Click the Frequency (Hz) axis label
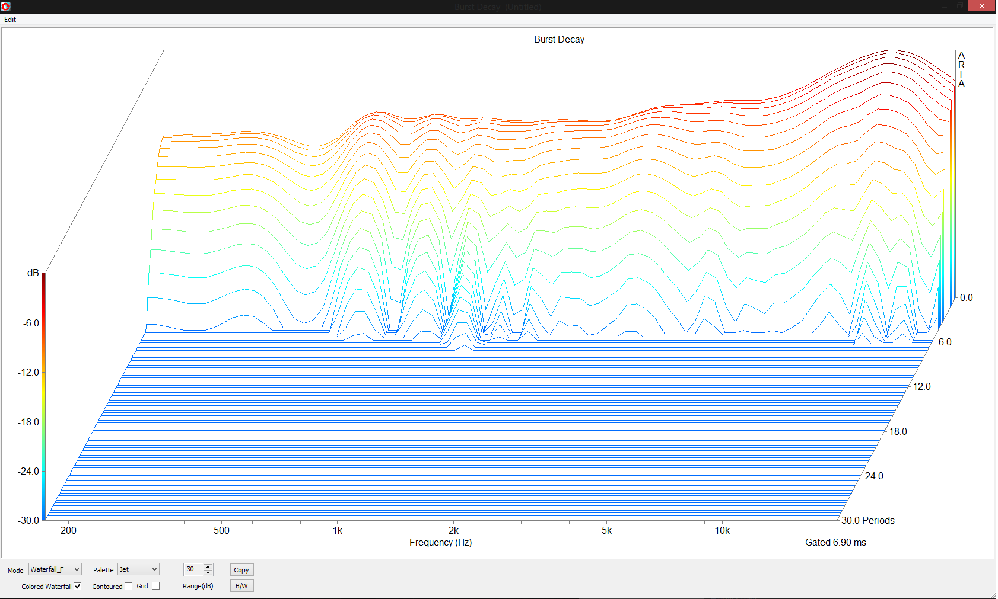The image size is (998, 599). pos(440,542)
